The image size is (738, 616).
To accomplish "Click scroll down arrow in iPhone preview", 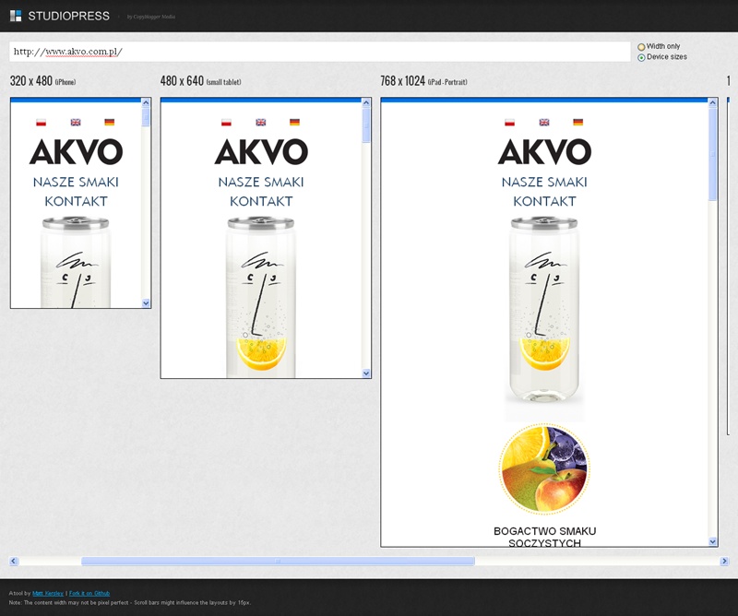I will click(146, 302).
